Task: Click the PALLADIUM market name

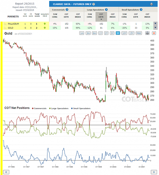Action: tap(13, 24)
